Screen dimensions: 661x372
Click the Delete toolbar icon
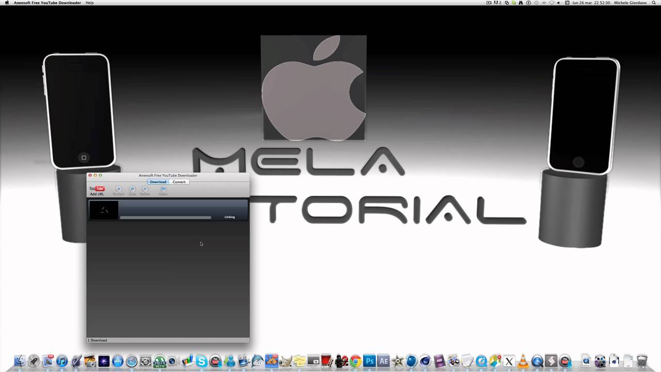coord(145,191)
